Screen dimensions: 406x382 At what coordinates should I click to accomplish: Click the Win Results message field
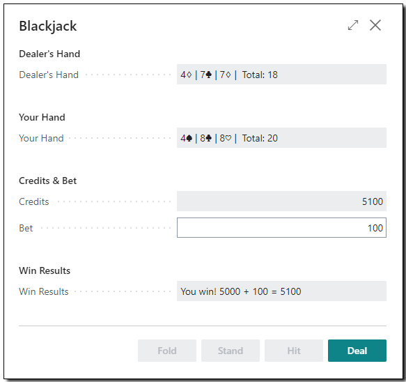[281, 291]
